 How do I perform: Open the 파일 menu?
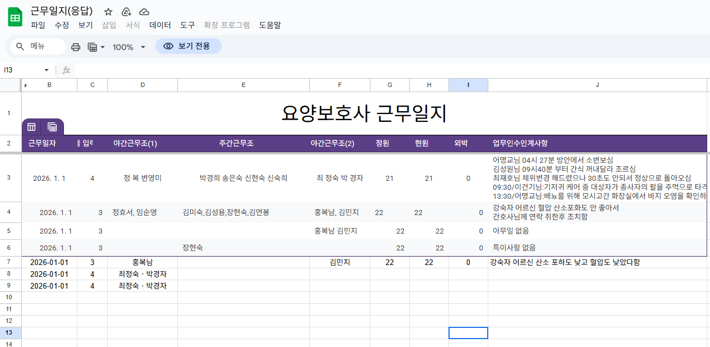pos(38,25)
